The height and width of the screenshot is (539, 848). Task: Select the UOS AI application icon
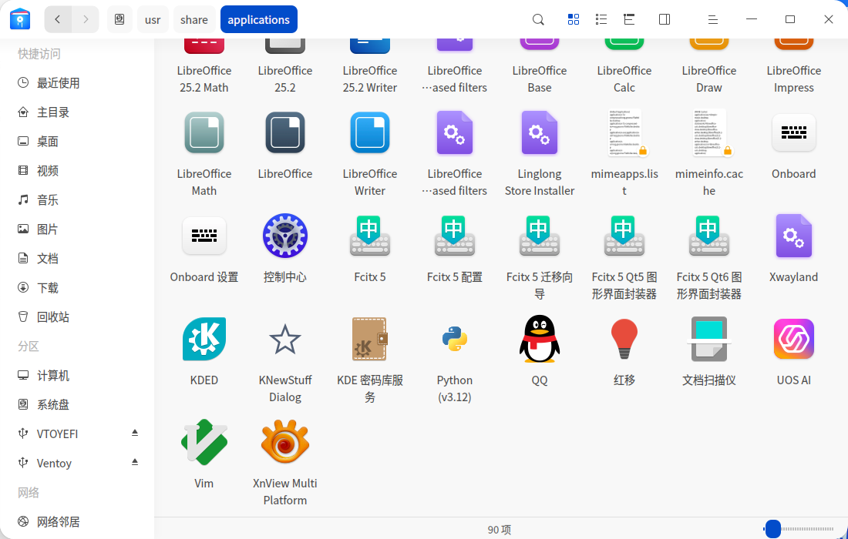pyautogui.click(x=793, y=339)
